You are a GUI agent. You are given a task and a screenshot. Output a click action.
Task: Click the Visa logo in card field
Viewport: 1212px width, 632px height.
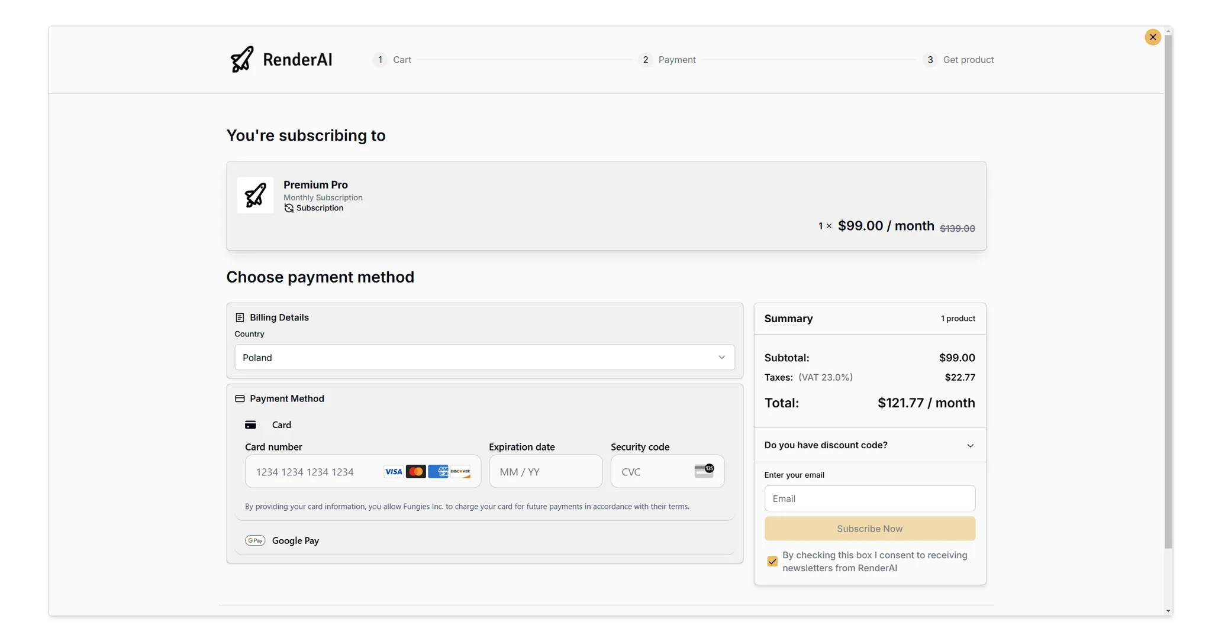393,472
